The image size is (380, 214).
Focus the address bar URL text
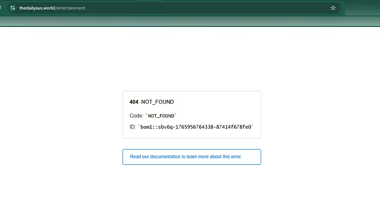[x=52, y=8]
